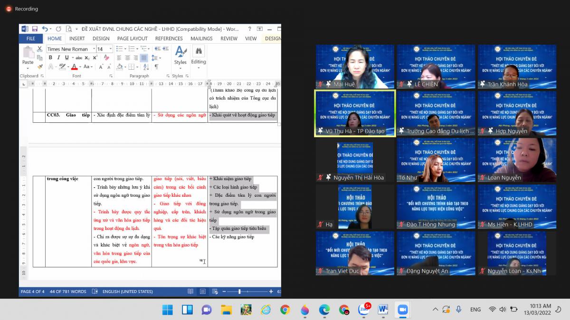Viewport: 570px width, 320px height.
Task: Click the font color red swatch
Action: pos(74,67)
